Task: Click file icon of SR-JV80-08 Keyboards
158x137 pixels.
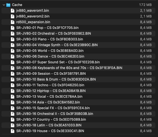Action: [x=13, y=68]
